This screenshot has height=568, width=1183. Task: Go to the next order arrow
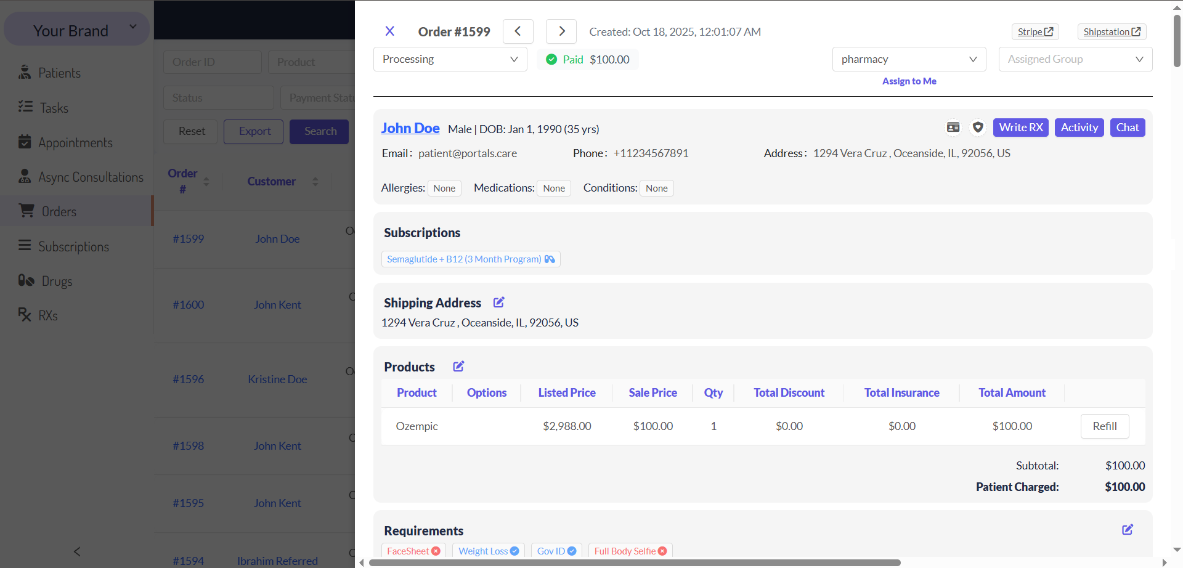click(x=561, y=31)
